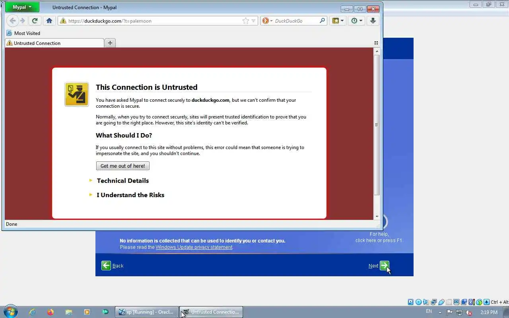Image resolution: width=509 pixels, height=318 pixels.
Task: Click the Action Center flag tray icon
Action: click(x=449, y=312)
